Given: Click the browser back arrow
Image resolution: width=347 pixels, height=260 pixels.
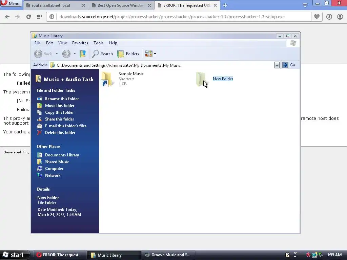Looking at the screenshot, I should [7, 17].
